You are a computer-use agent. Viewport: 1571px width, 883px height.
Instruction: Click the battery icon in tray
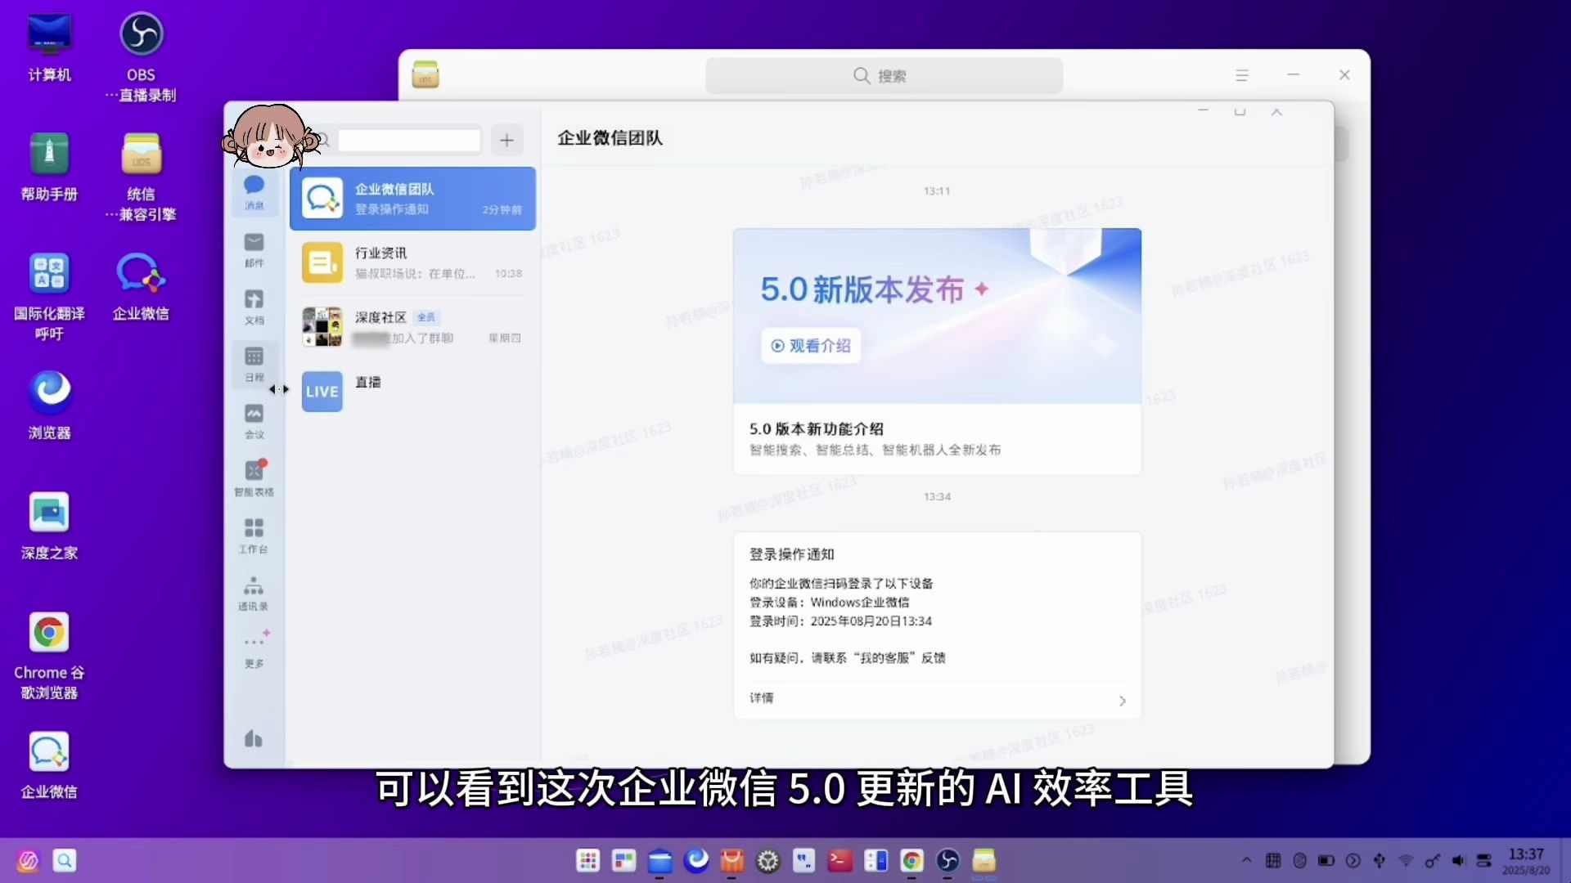[1326, 860]
